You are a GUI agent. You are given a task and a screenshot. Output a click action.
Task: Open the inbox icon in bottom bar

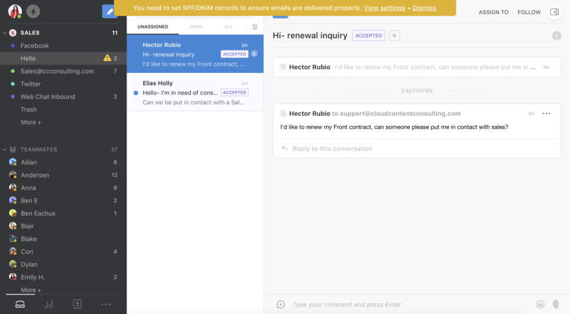click(x=20, y=304)
